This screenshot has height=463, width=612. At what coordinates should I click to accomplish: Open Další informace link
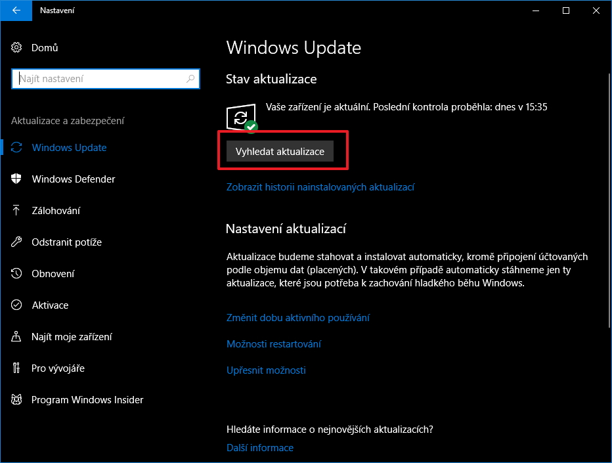click(x=260, y=447)
